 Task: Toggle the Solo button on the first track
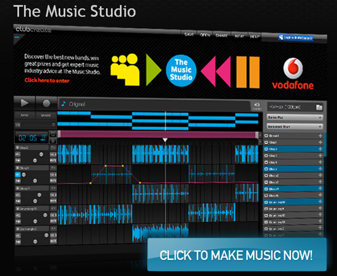[x=53, y=155]
